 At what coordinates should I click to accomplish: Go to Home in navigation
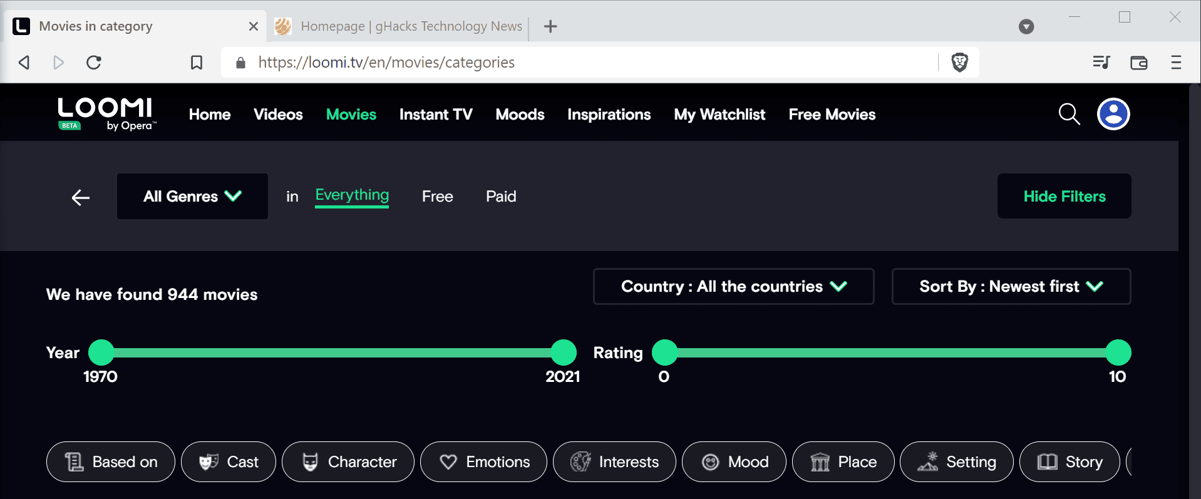tap(210, 114)
